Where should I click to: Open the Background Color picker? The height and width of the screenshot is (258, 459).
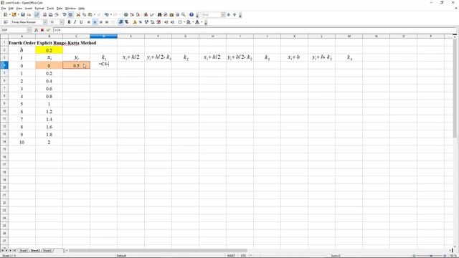click(189, 22)
